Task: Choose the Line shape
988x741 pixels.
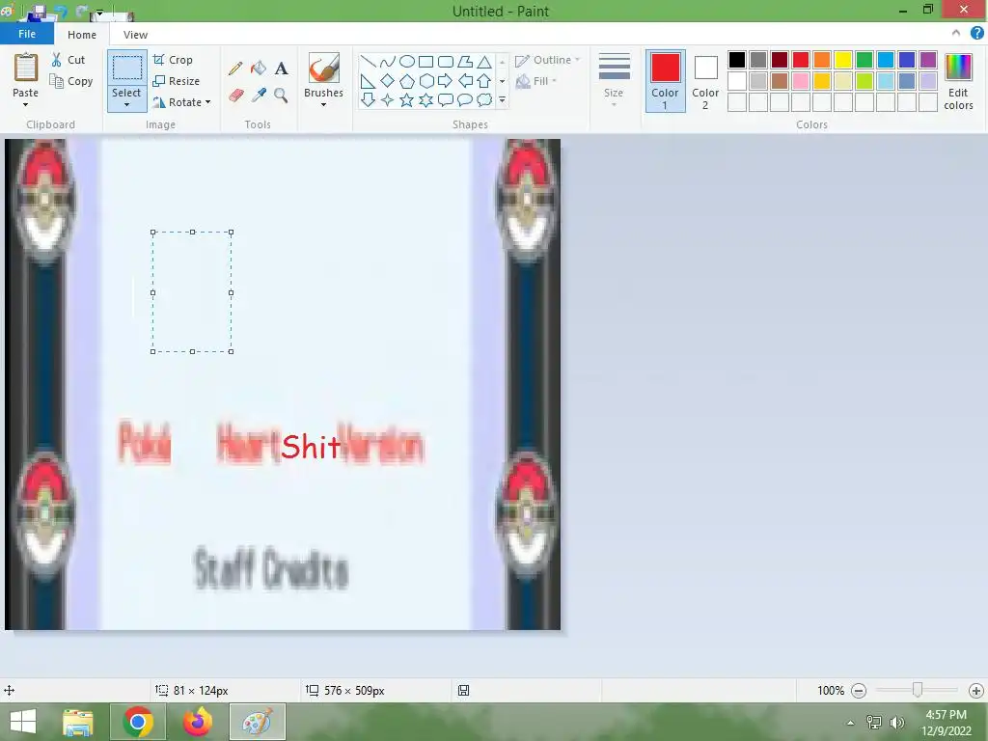Action: (368, 61)
